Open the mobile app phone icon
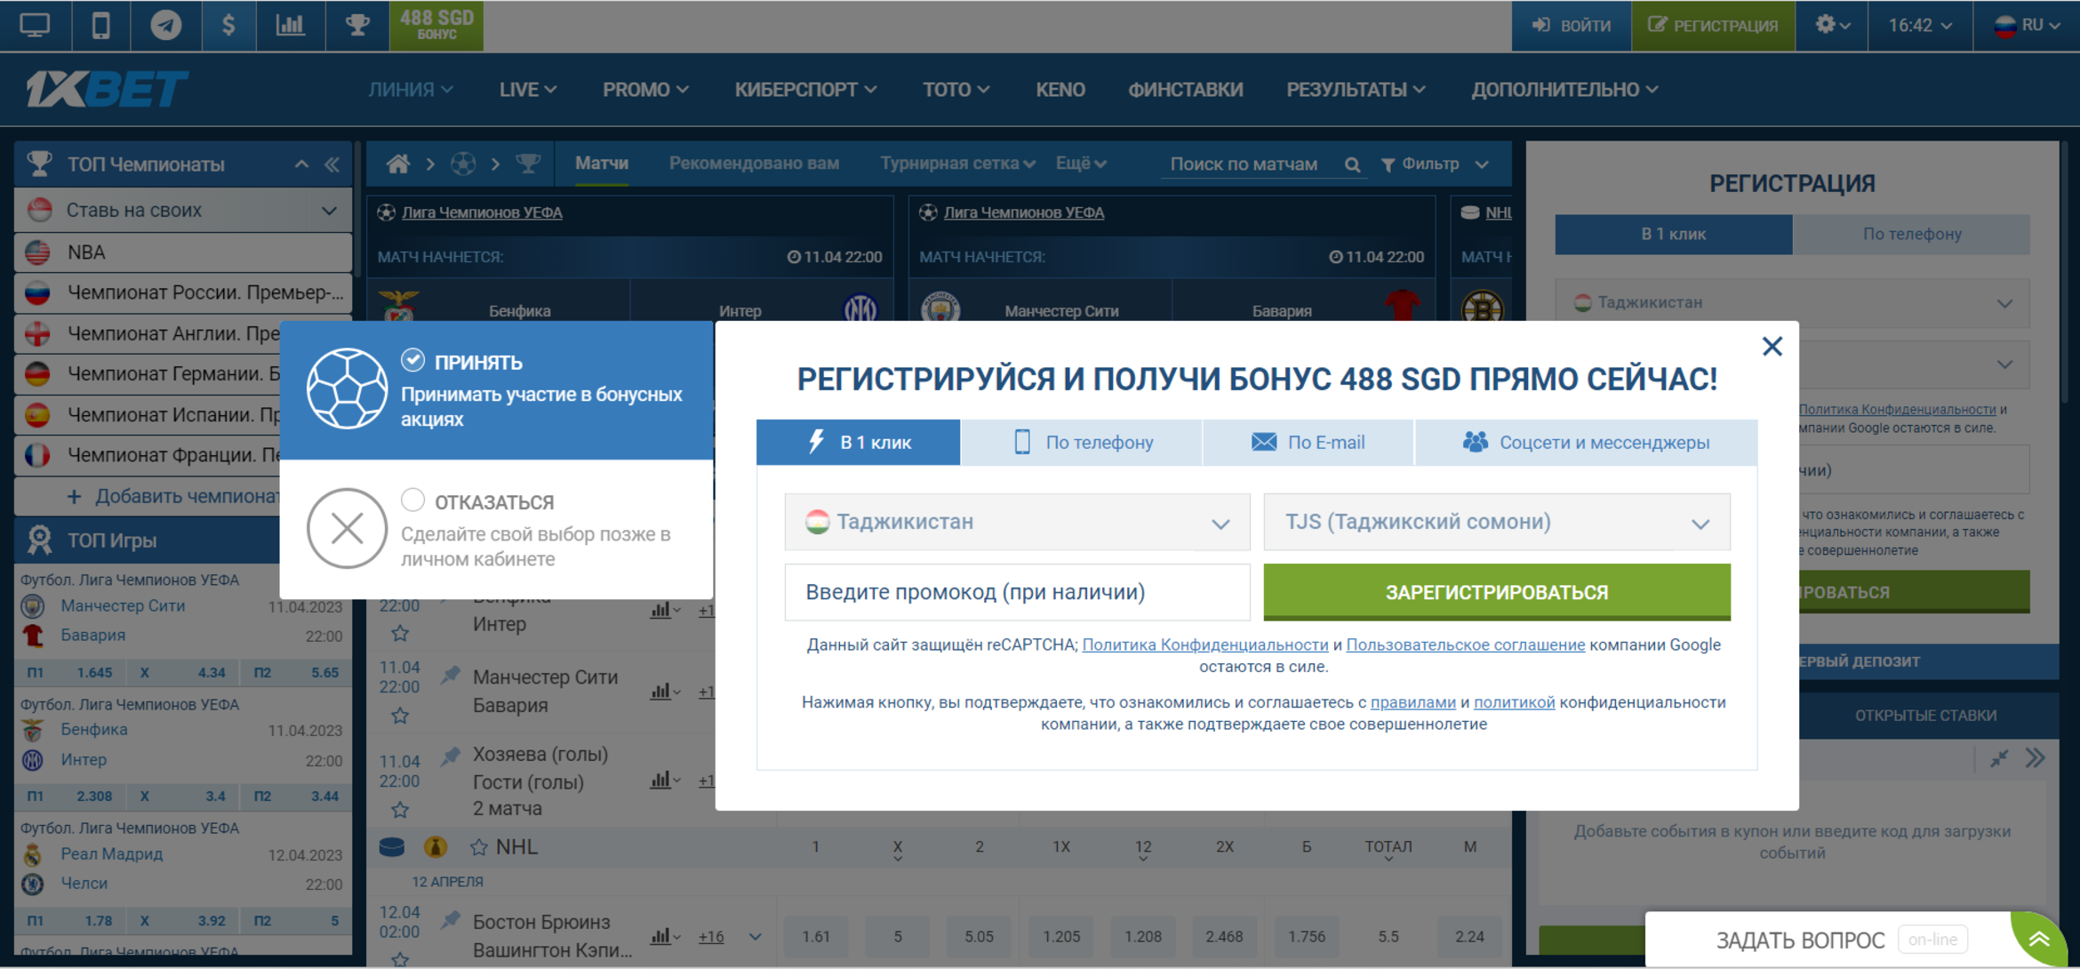 [100, 25]
